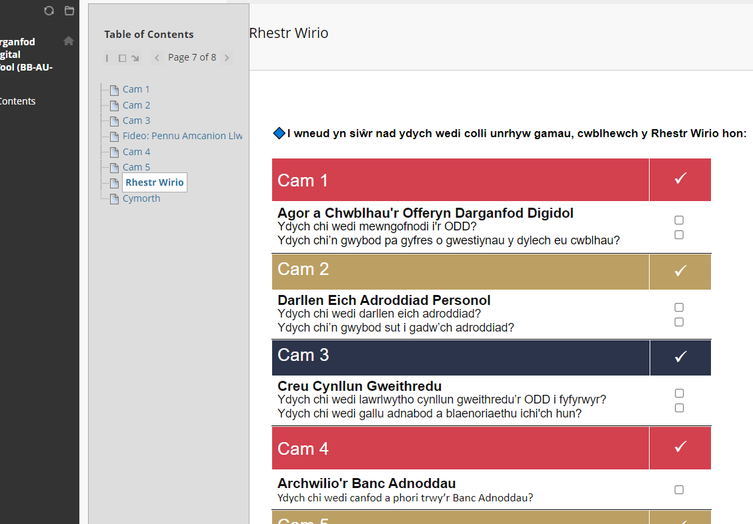Open the Cymorth page link
753x524 pixels.
pos(141,198)
